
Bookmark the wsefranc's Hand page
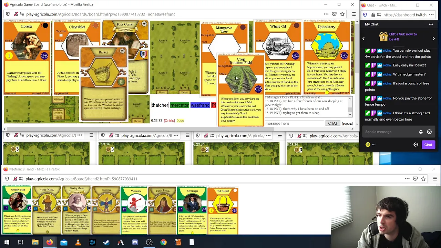(423, 179)
